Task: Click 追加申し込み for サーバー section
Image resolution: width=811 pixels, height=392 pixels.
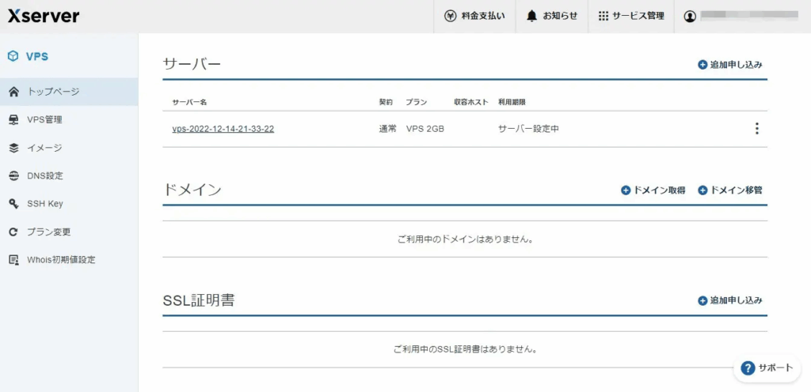Action: [x=730, y=65]
